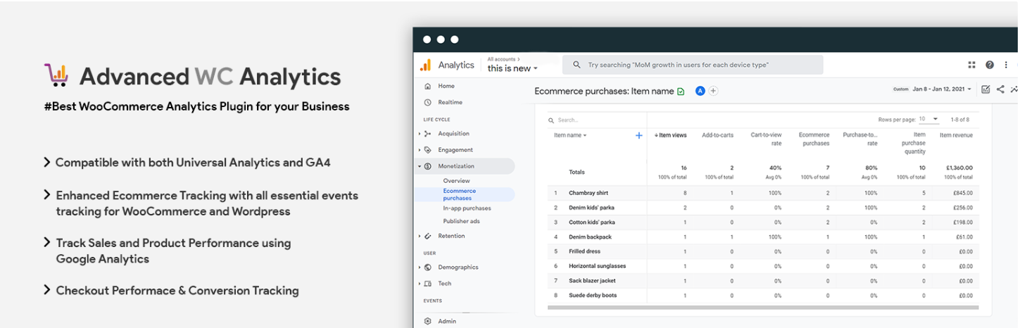
Task: Open the 'this is new' property dropdown
Action: (x=512, y=68)
